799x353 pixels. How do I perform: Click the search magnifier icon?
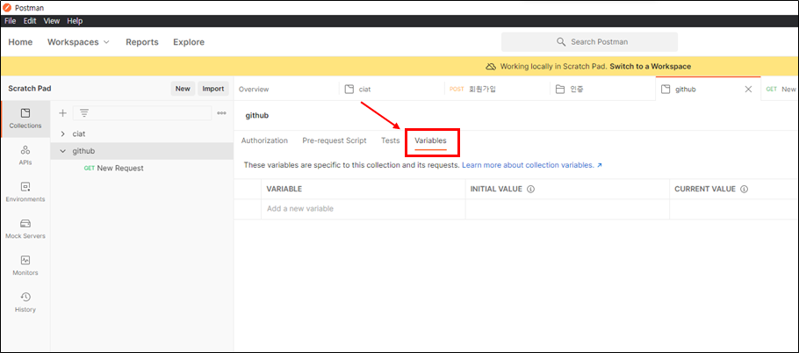[561, 42]
